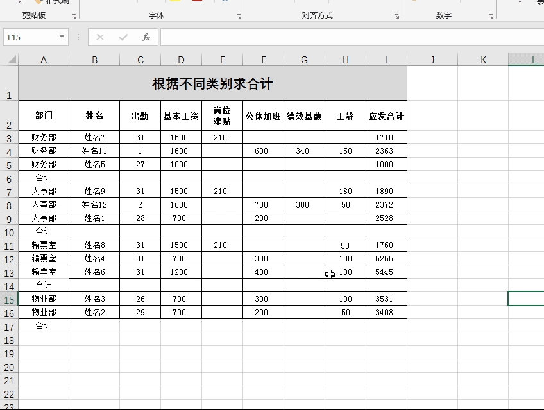Select the cell with value 5255
The width and height of the screenshot is (544, 410).
pos(386,259)
